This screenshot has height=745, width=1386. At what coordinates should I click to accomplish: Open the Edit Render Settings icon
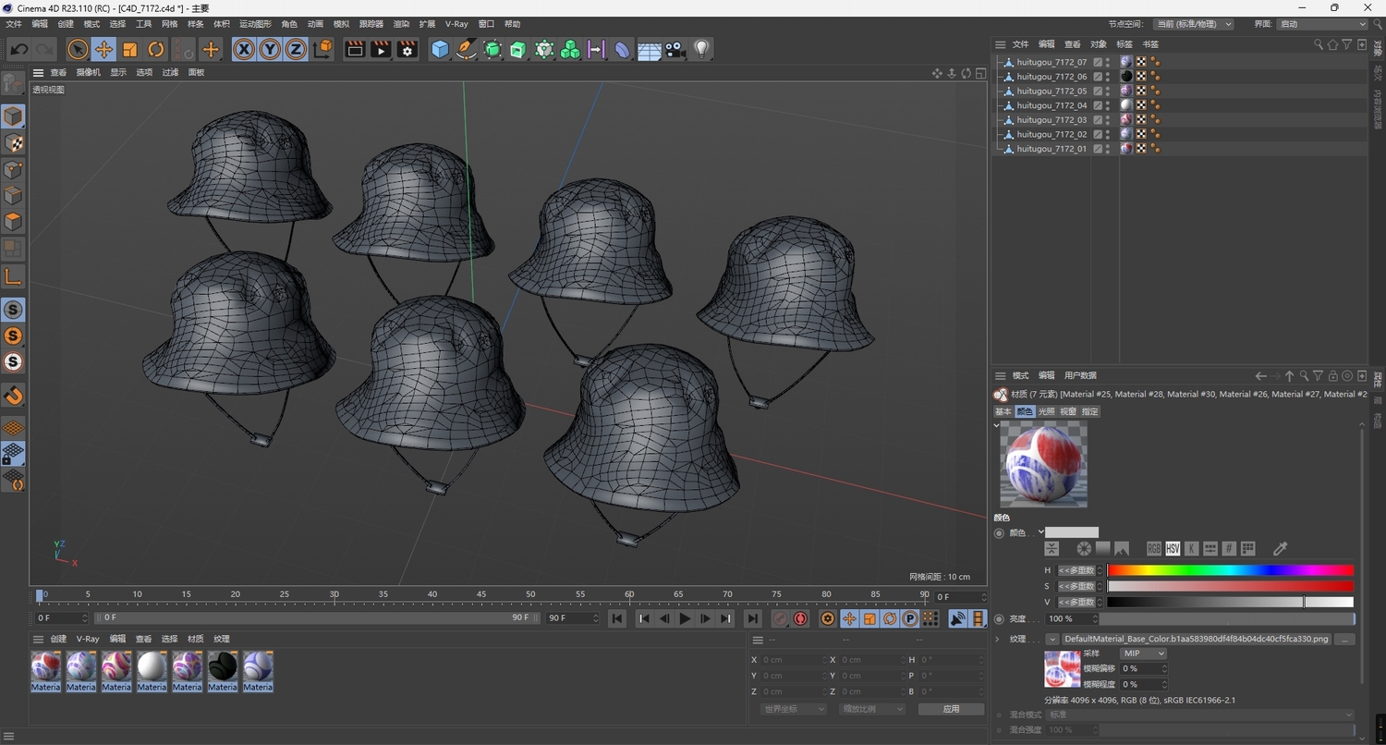407,50
